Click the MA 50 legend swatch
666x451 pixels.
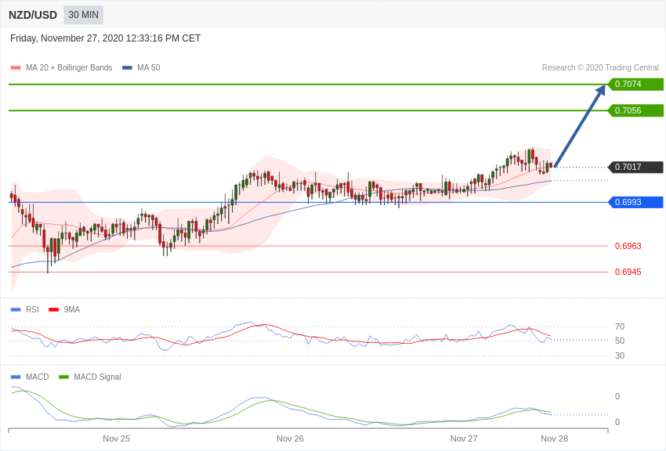pos(127,67)
